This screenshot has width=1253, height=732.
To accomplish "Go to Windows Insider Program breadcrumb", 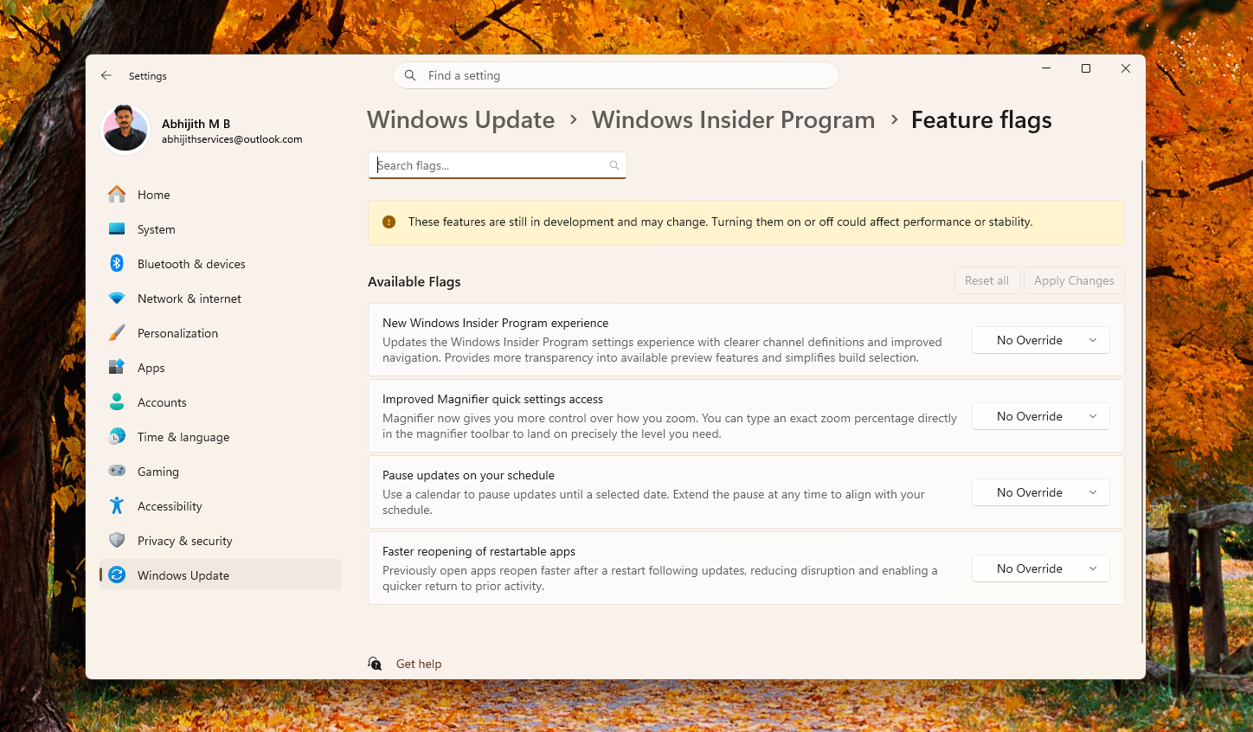I will pos(733,119).
